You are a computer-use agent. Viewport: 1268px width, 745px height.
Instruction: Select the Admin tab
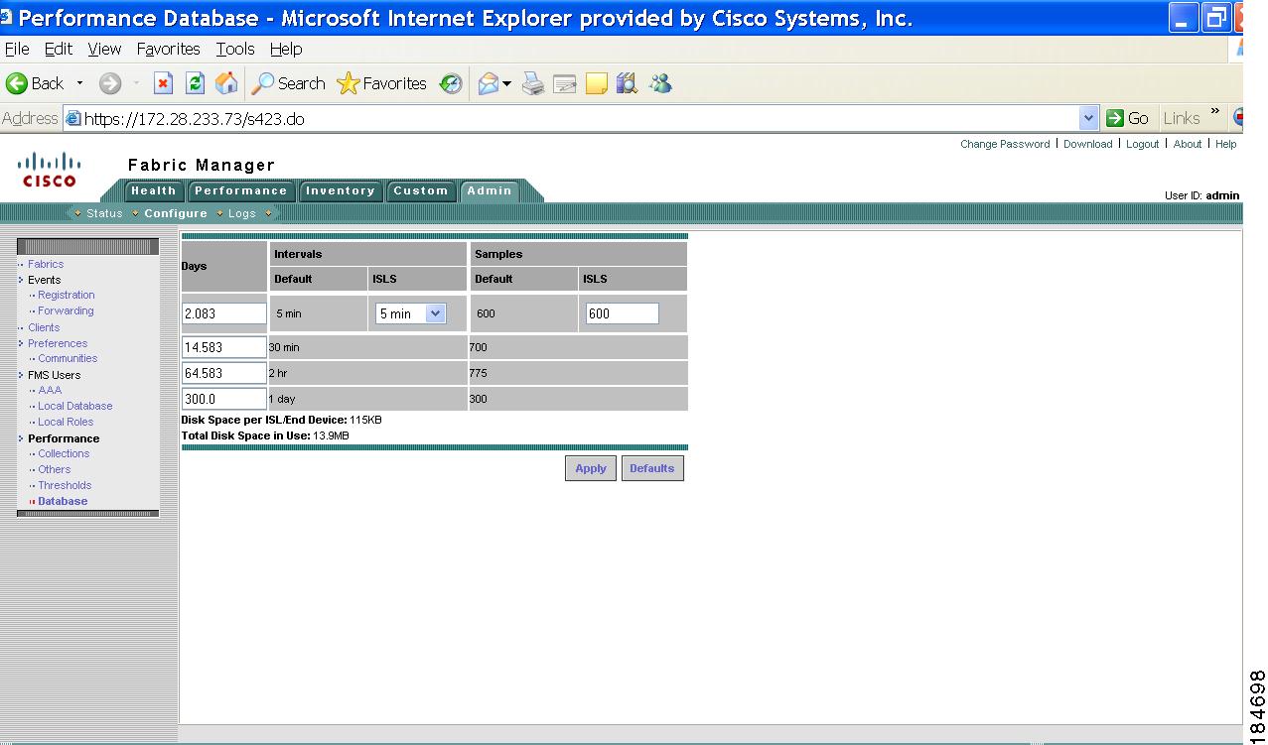pyautogui.click(x=490, y=191)
